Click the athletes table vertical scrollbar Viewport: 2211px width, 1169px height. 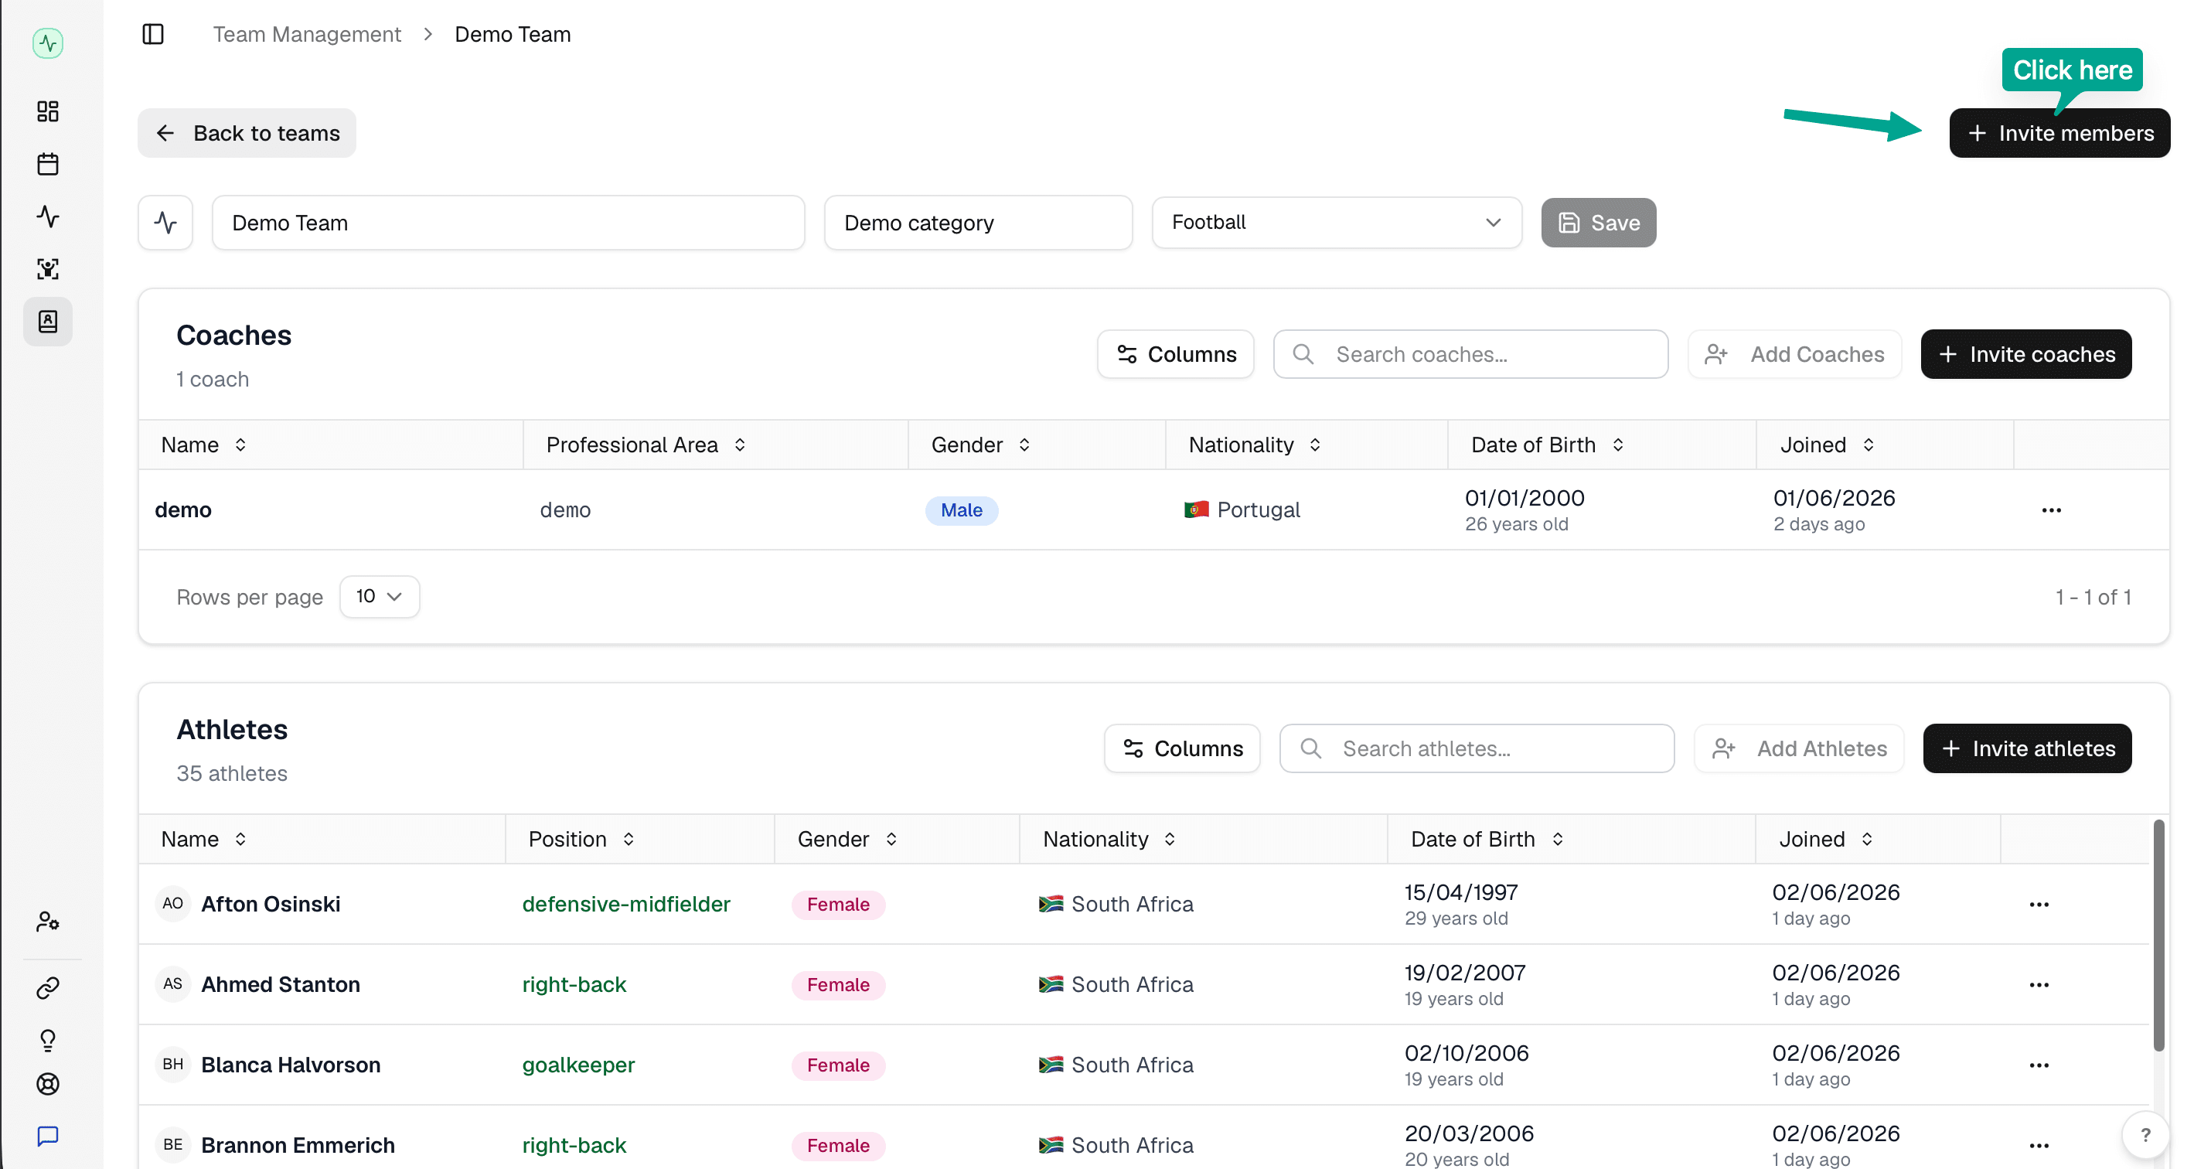pos(2158,936)
